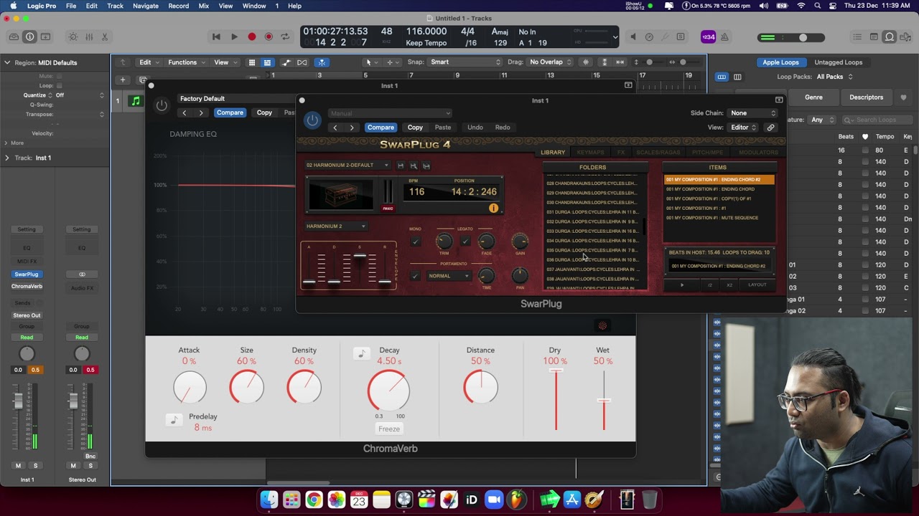
Task: Go to next SwarPlug preset arrow
Action: [x=352, y=128]
